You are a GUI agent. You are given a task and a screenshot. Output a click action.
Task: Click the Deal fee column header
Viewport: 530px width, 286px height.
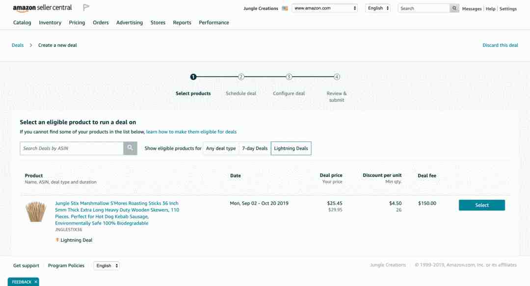click(427, 175)
